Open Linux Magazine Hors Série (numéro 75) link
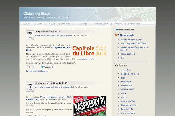Viewport: 175px width, 116px height. pyautogui.click(x=49, y=98)
